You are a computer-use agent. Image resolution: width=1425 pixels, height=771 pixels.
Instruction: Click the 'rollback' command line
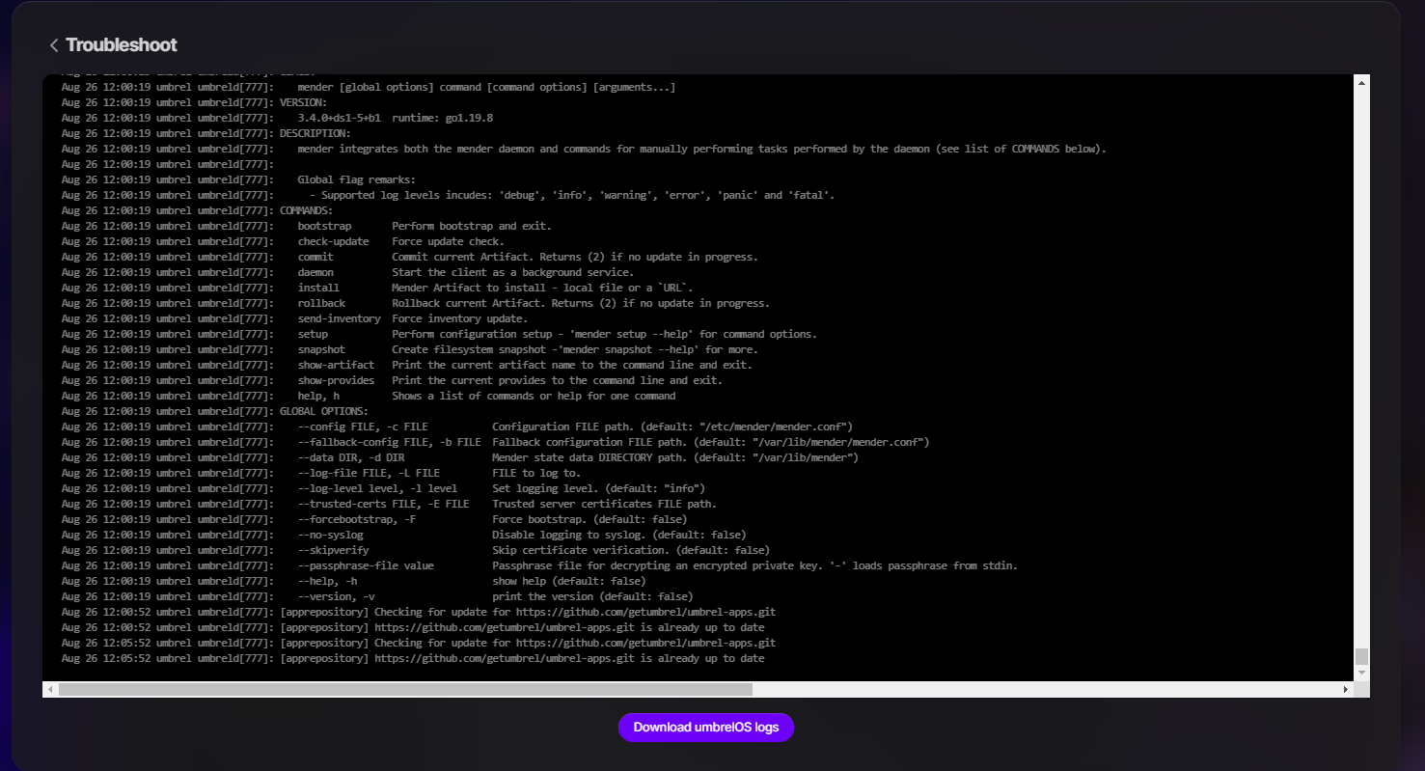(415, 303)
